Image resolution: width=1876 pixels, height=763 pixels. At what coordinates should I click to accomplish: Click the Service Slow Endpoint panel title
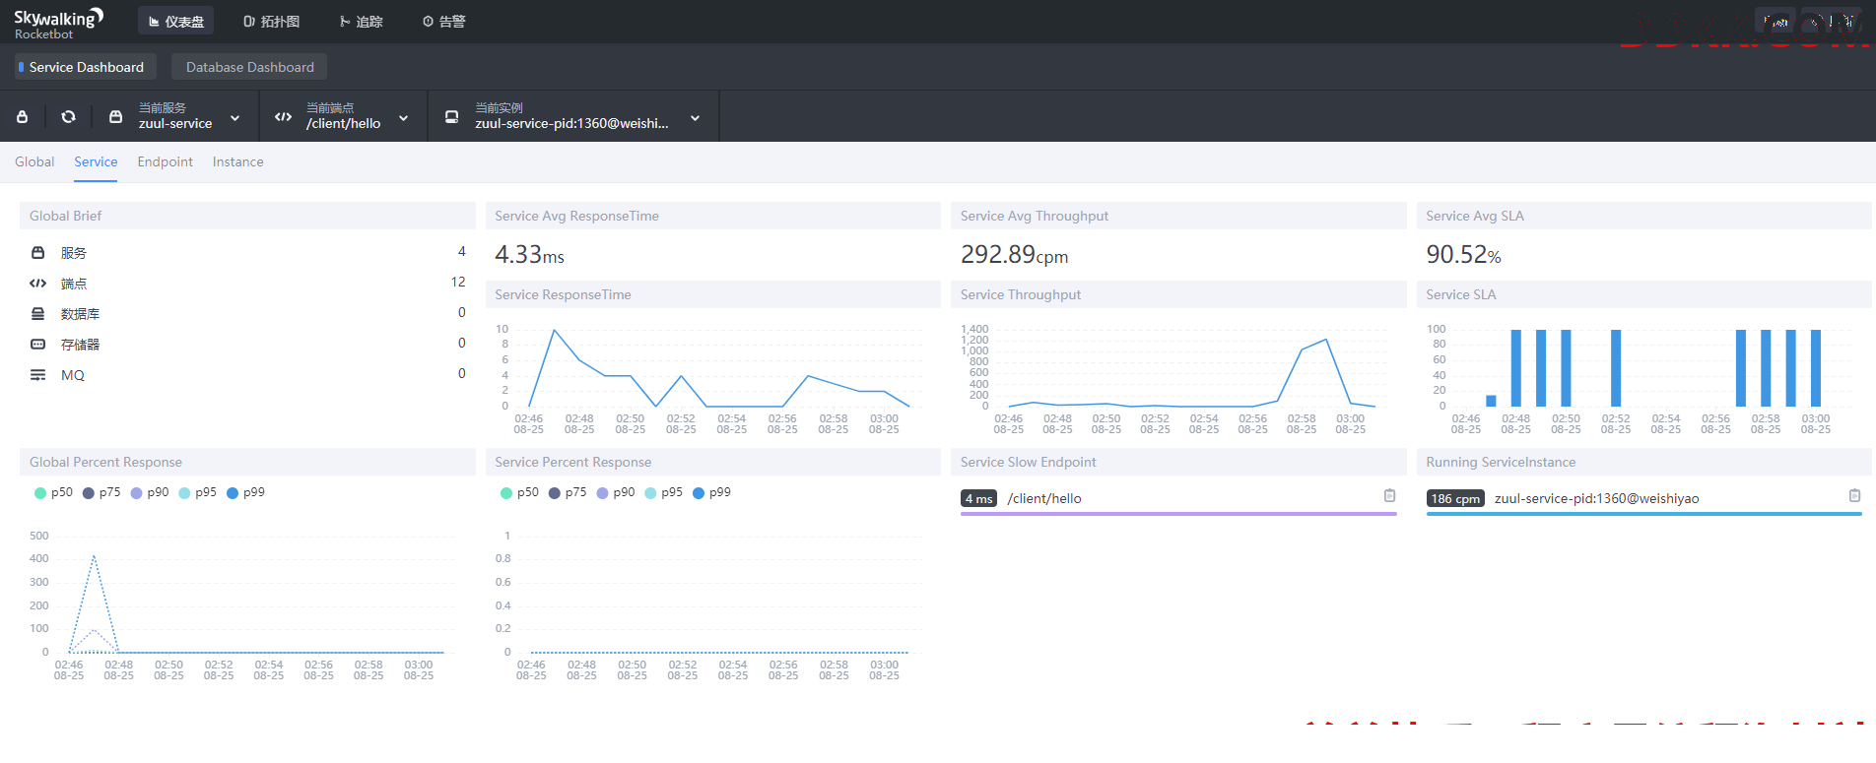click(x=1028, y=462)
